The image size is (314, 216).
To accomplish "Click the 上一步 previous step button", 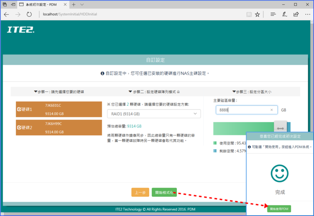I will [140, 192].
